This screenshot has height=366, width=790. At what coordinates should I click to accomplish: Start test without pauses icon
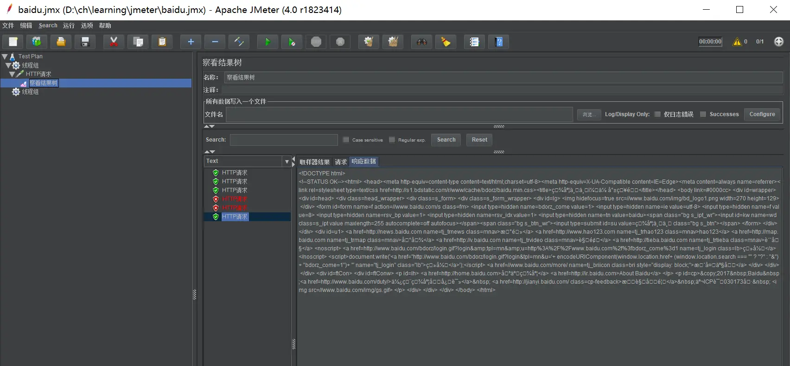click(x=292, y=42)
